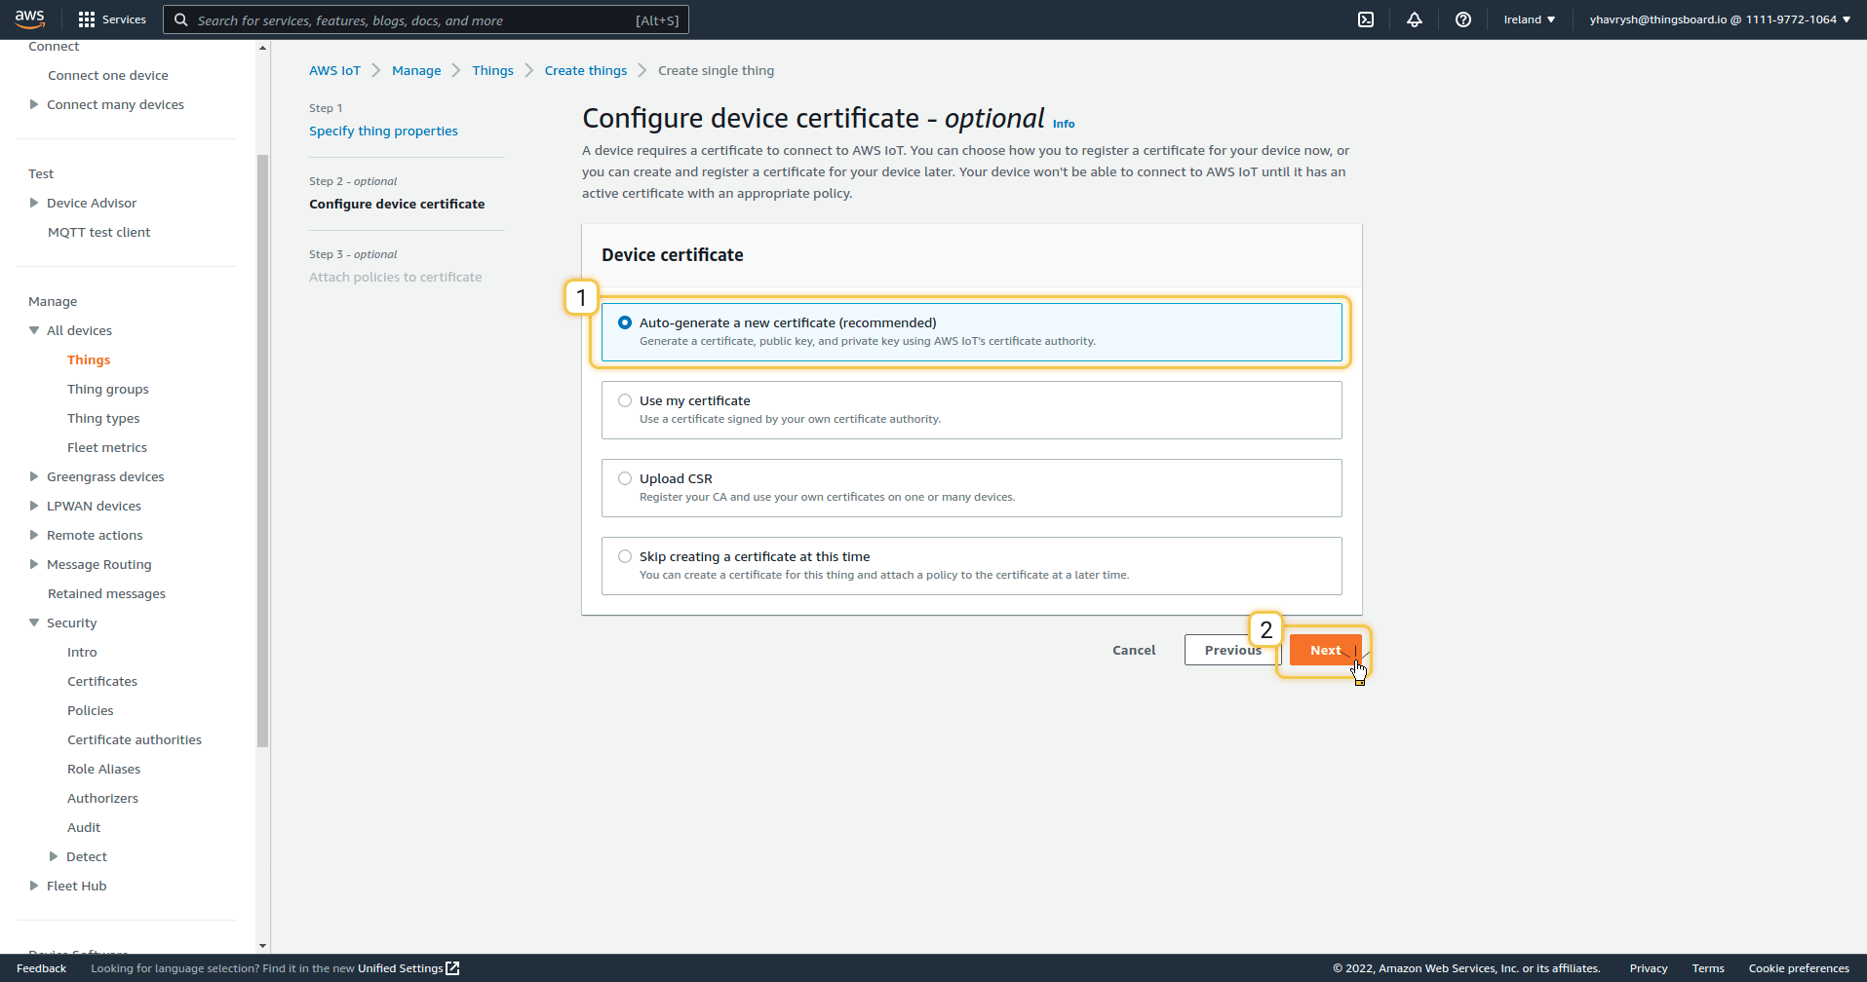Click the sidebar vertical scrollbar
Viewport: 1867px width, 982px height.
pos(262,448)
